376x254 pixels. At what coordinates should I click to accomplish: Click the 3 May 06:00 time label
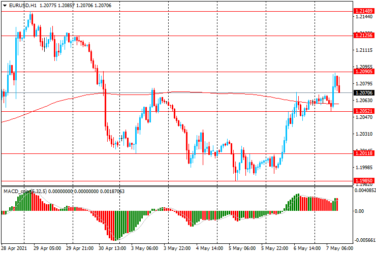pyautogui.click(x=145, y=248)
